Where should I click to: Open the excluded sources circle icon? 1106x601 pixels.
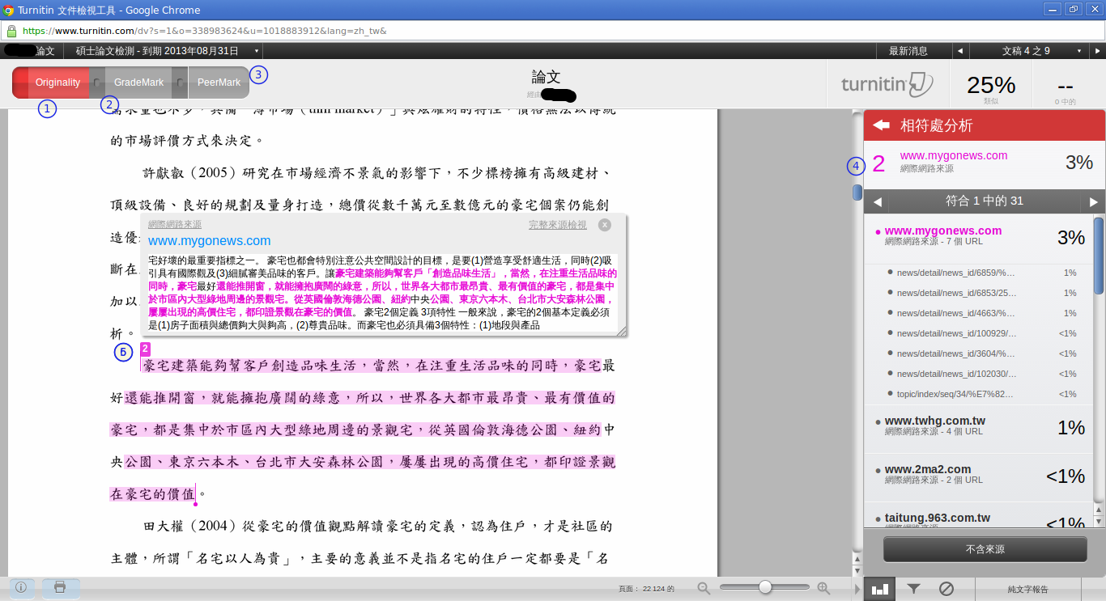(946, 589)
